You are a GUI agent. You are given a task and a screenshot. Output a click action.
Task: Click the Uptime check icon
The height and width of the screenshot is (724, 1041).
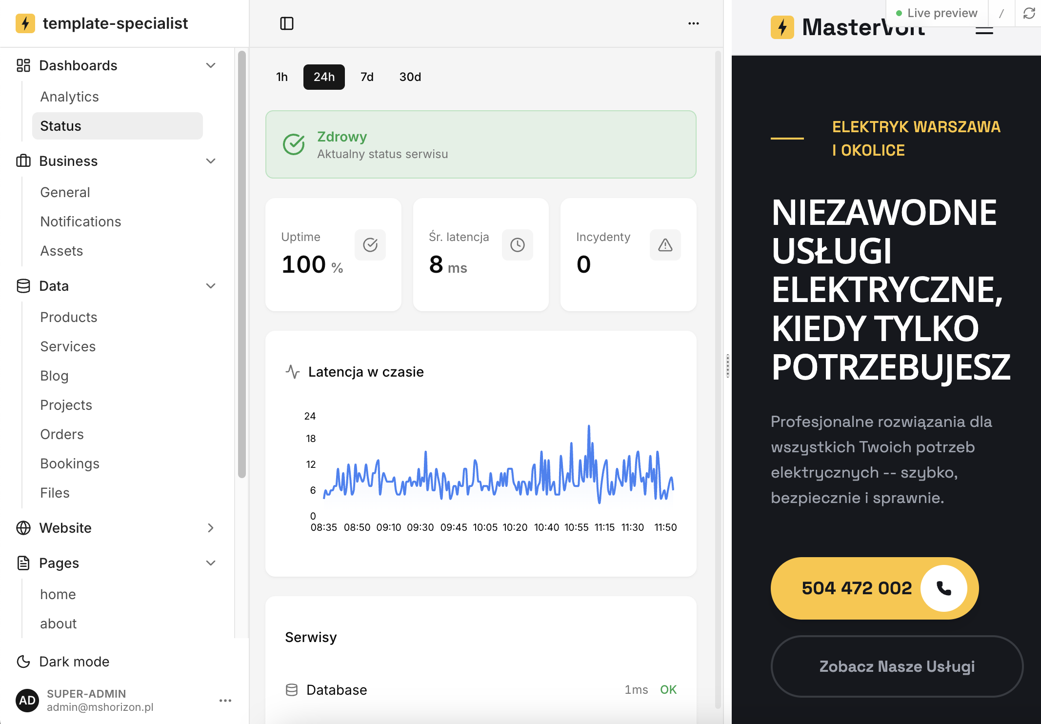(x=370, y=245)
